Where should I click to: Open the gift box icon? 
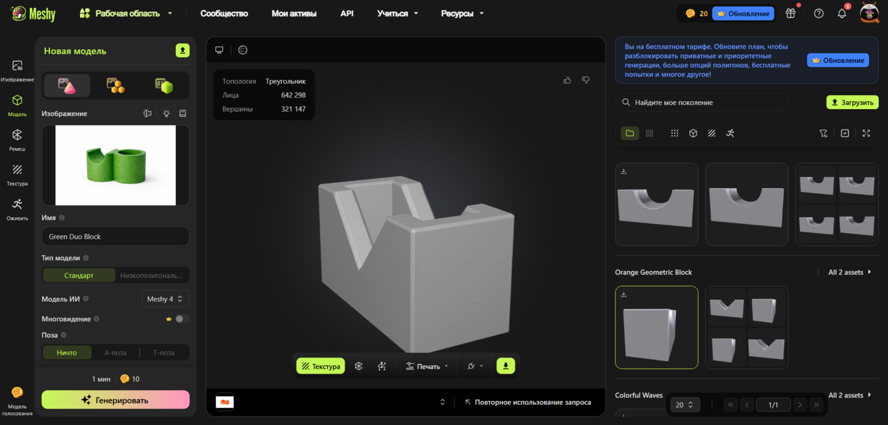(791, 14)
